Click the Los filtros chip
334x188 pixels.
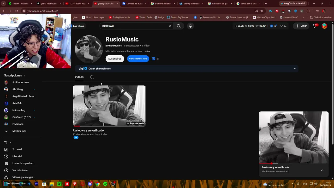click(x=78, y=26)
